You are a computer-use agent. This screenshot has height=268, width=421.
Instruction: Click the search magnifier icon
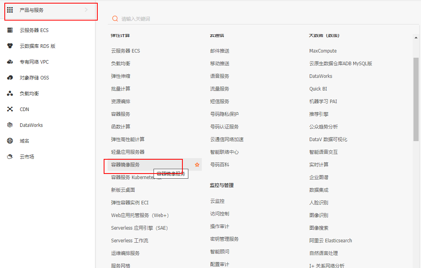pyautogui.click(x=115, y=18)
